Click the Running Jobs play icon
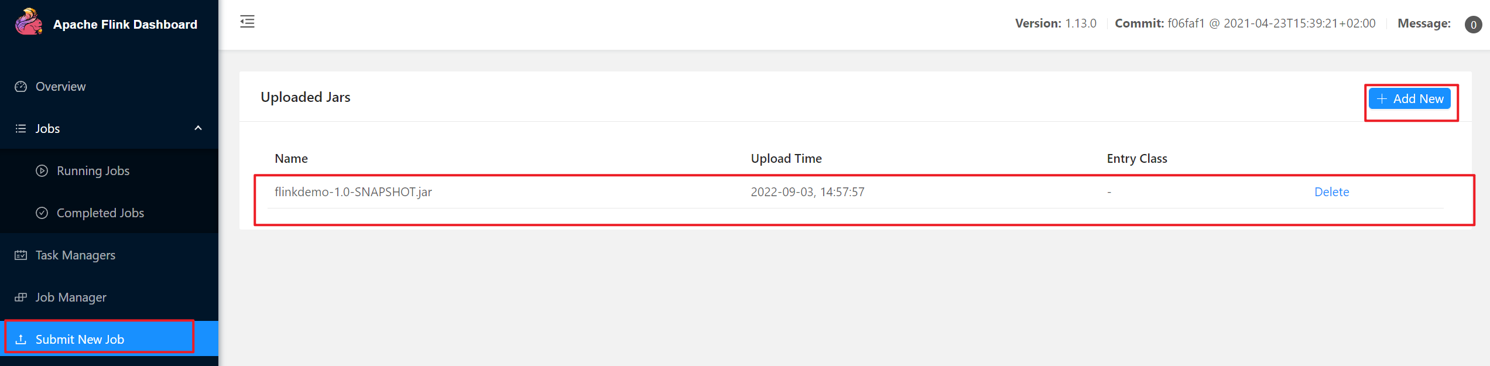The width and height of the screenshot is (1490, 366). 42,171
